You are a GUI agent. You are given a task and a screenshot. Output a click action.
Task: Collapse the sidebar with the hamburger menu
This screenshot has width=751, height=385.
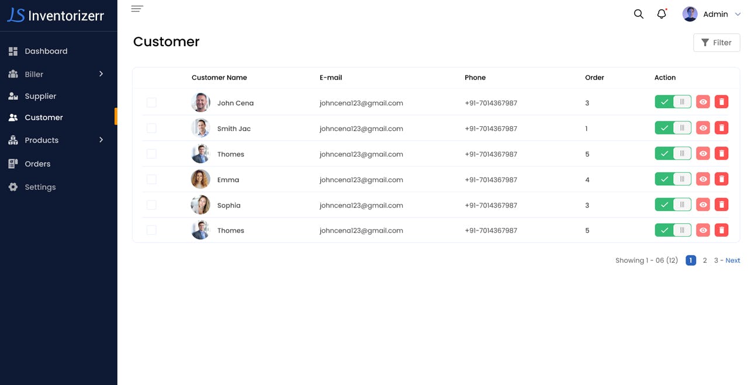(137, 8)
